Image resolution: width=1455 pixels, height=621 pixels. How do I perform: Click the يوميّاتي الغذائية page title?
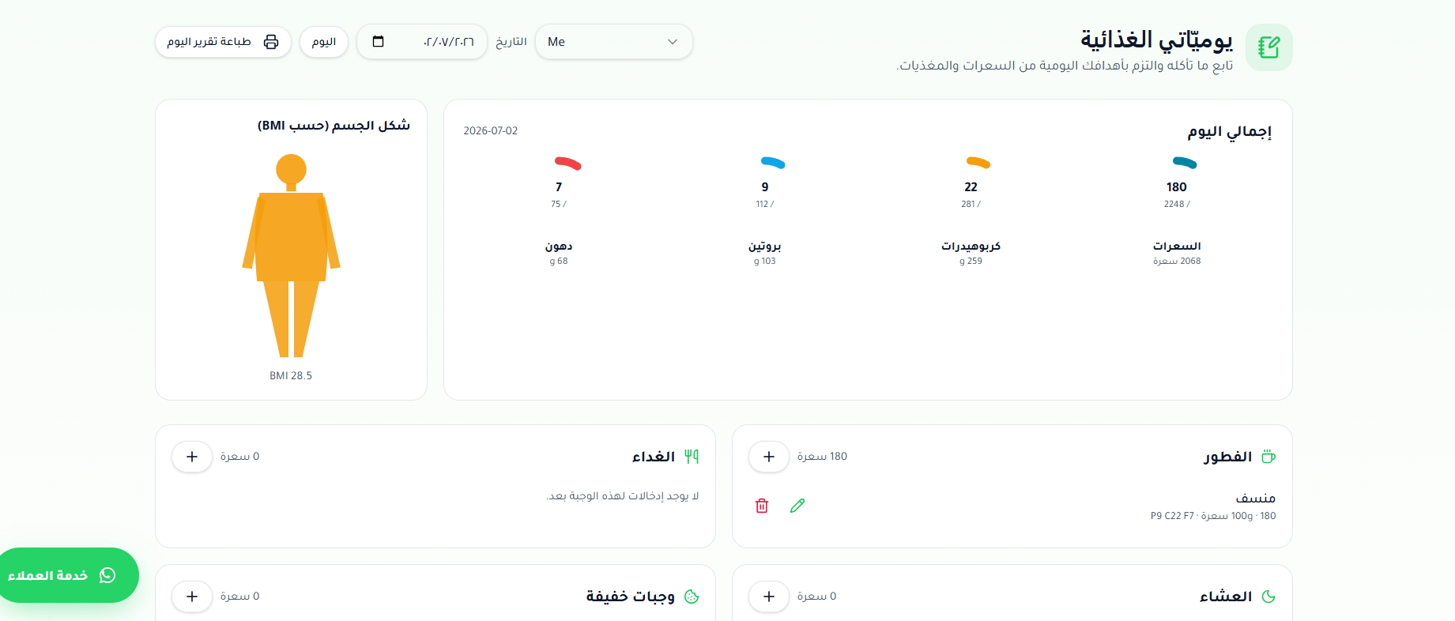[x=1157, y=40]
